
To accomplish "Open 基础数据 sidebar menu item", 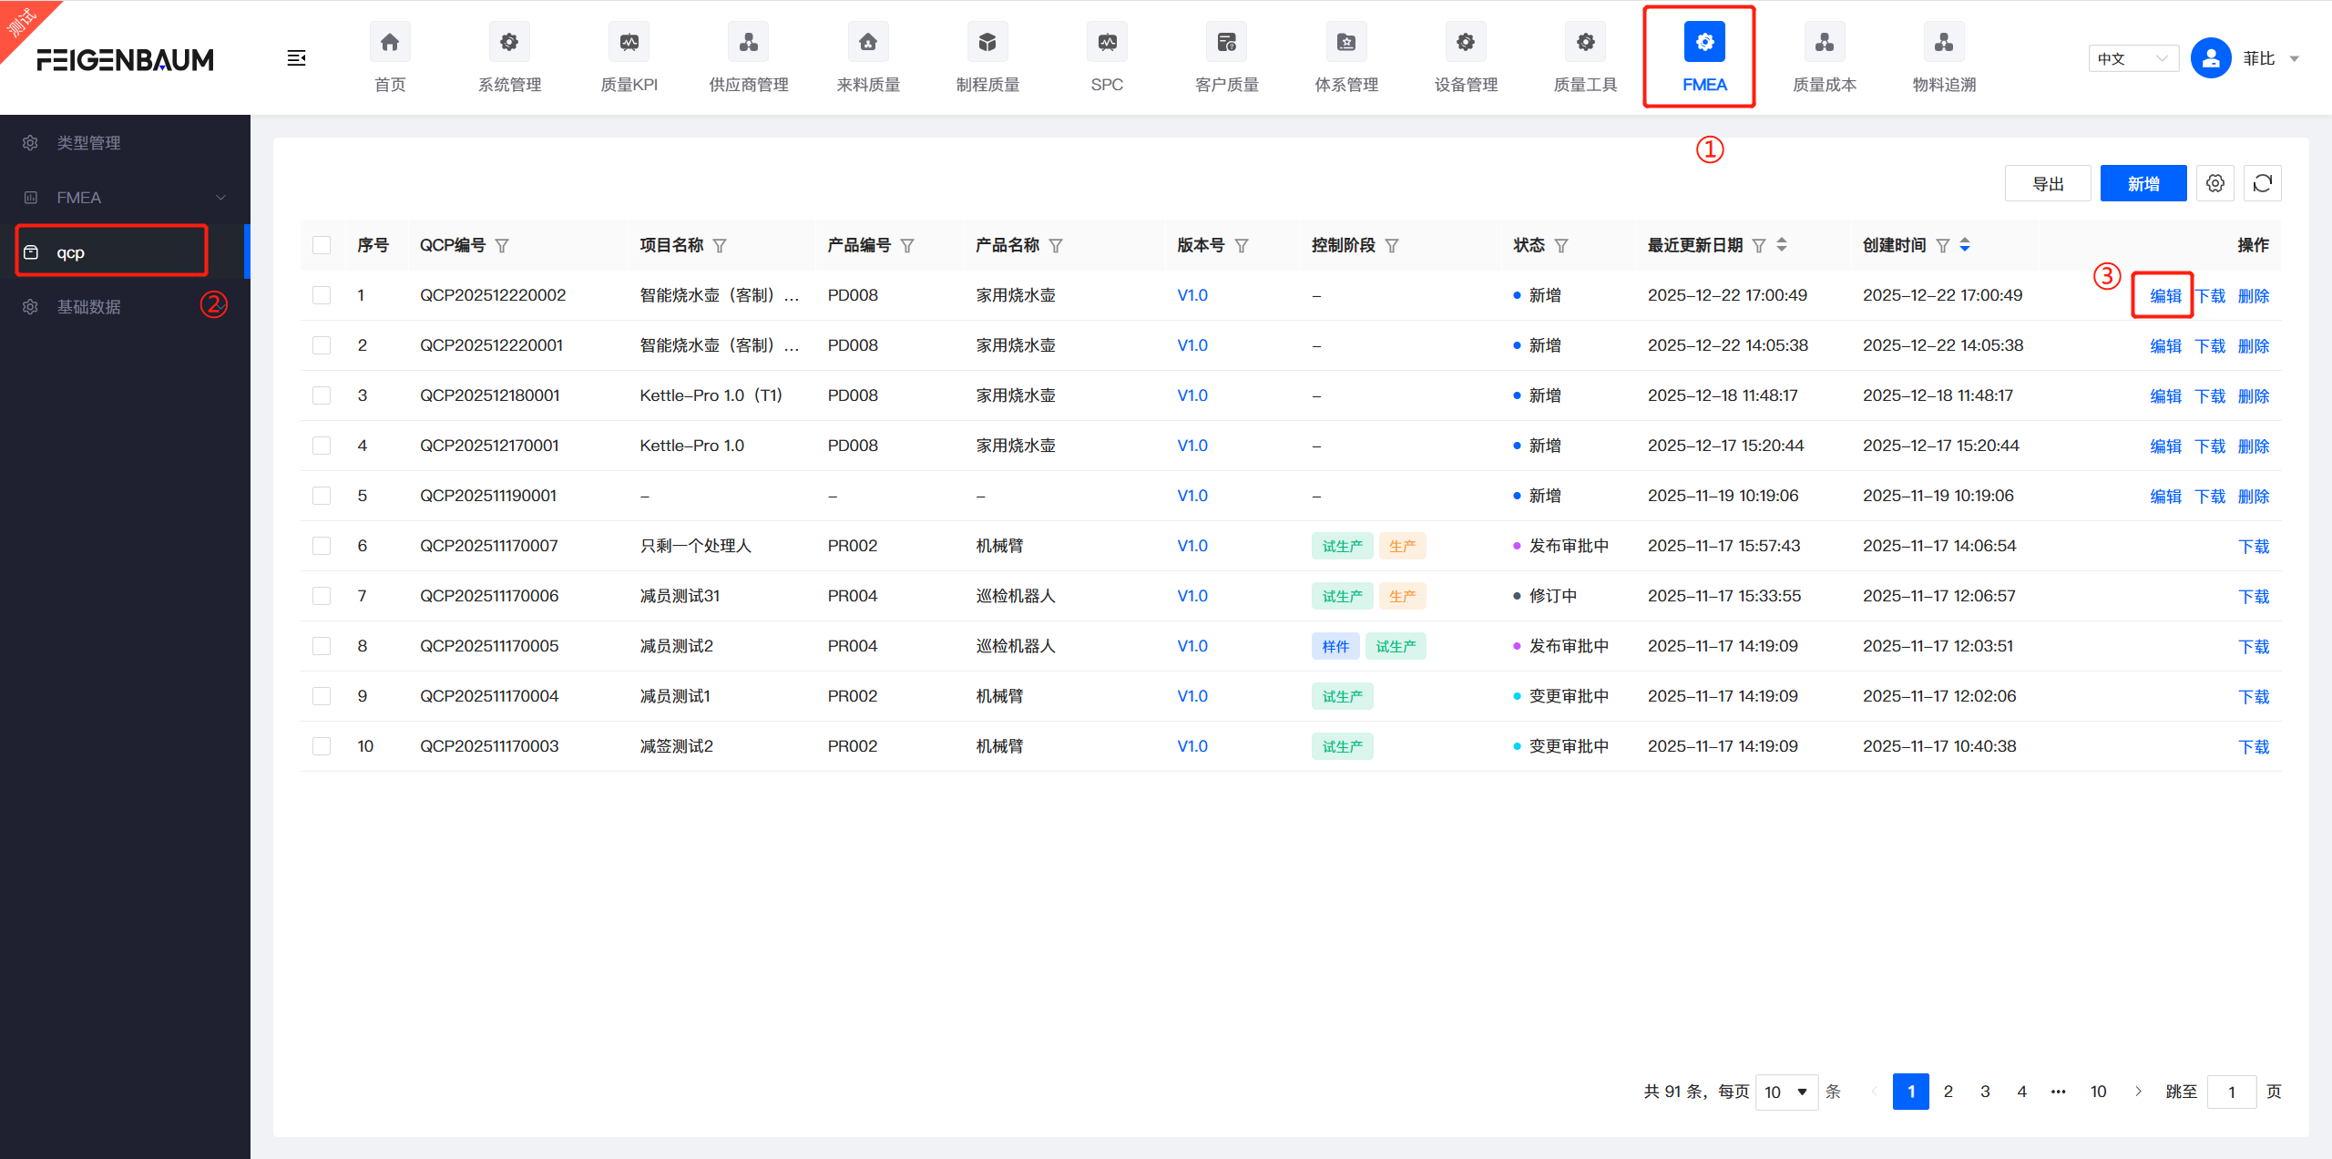I will pos(89,307).
